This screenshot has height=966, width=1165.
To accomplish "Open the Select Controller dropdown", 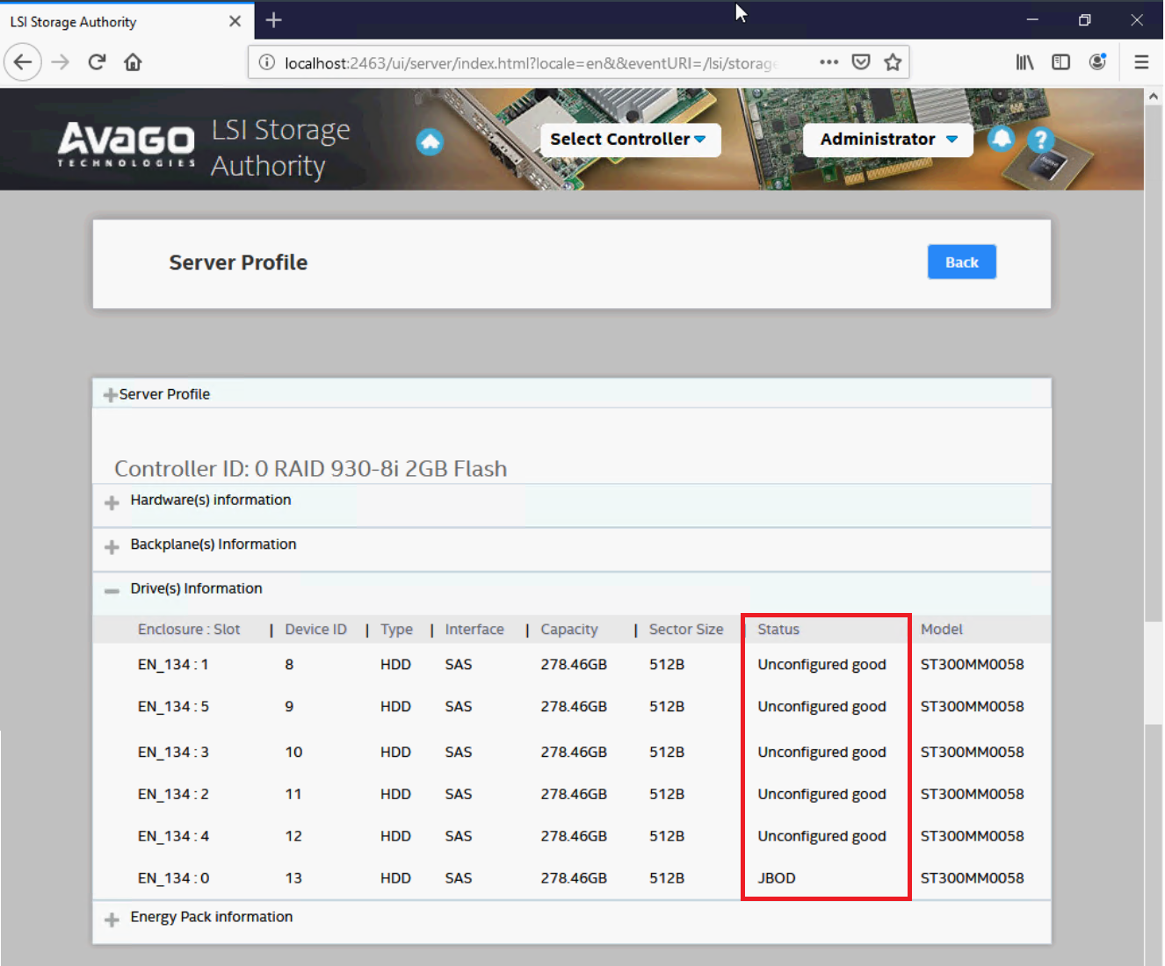I will pyautogui.click(x=629, y=140).
